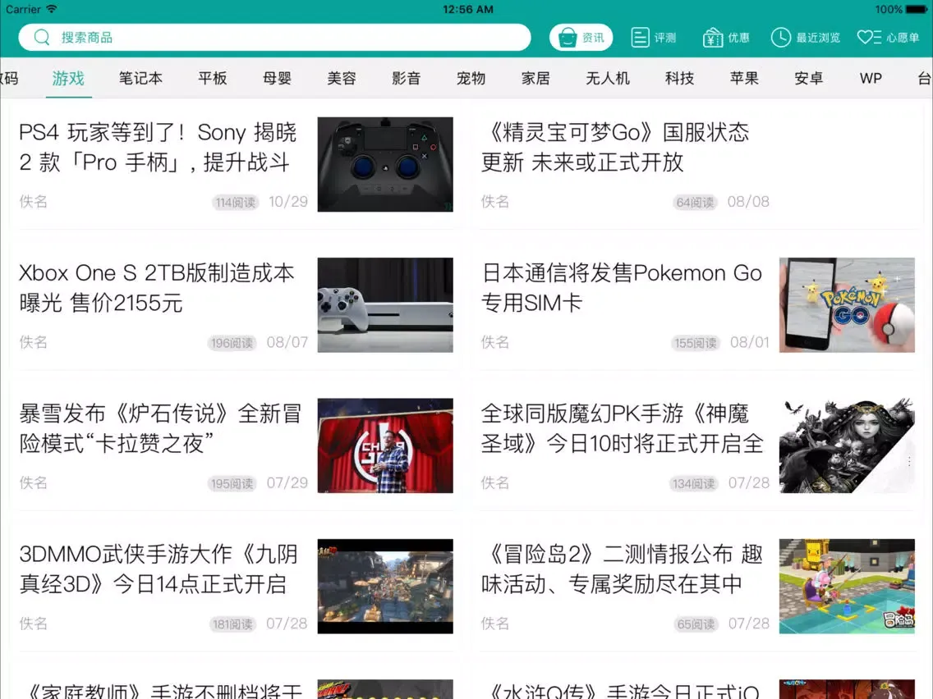
Task: Open the 冒险岛2 二测情报 article title
Action: point(623,569)
